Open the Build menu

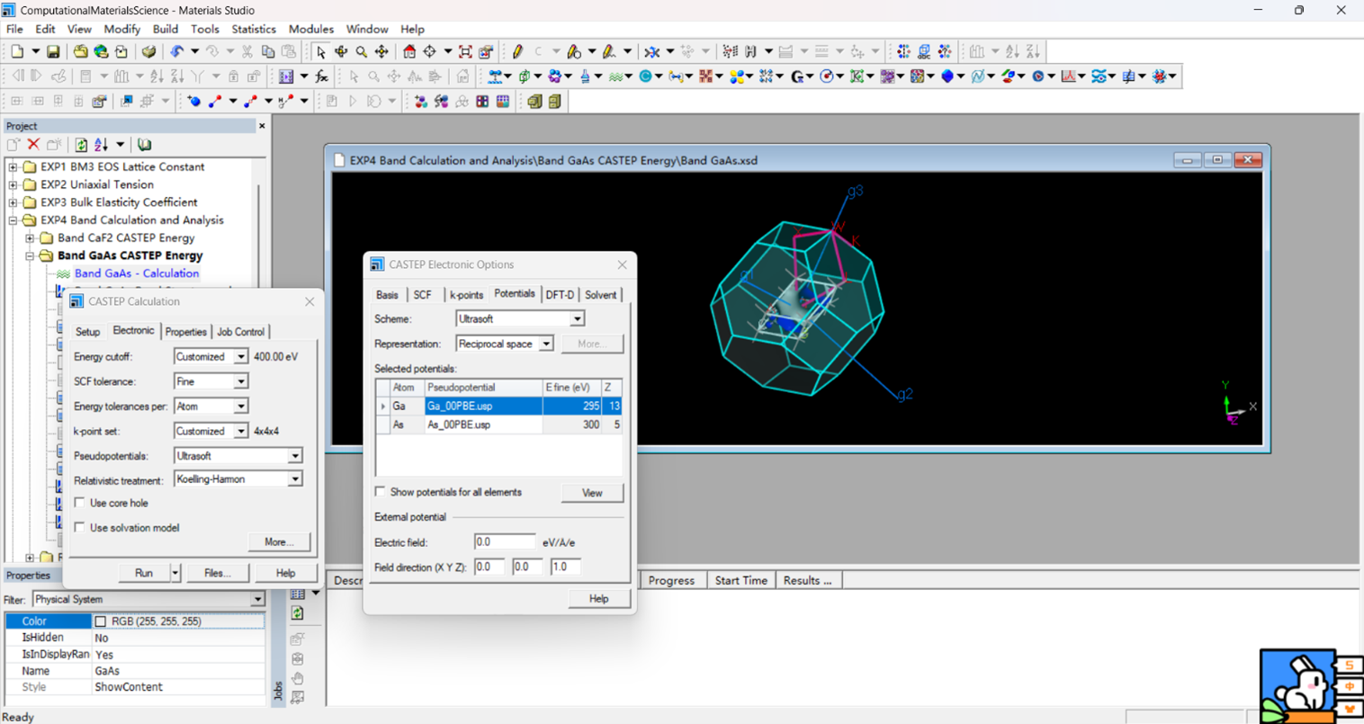coord(166,29)
